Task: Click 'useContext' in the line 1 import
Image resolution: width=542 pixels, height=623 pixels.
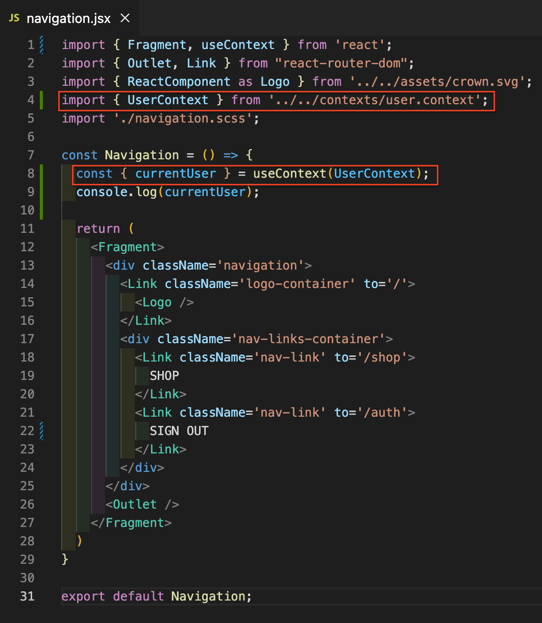Action: pyautogui.click(x=238, y=45)
